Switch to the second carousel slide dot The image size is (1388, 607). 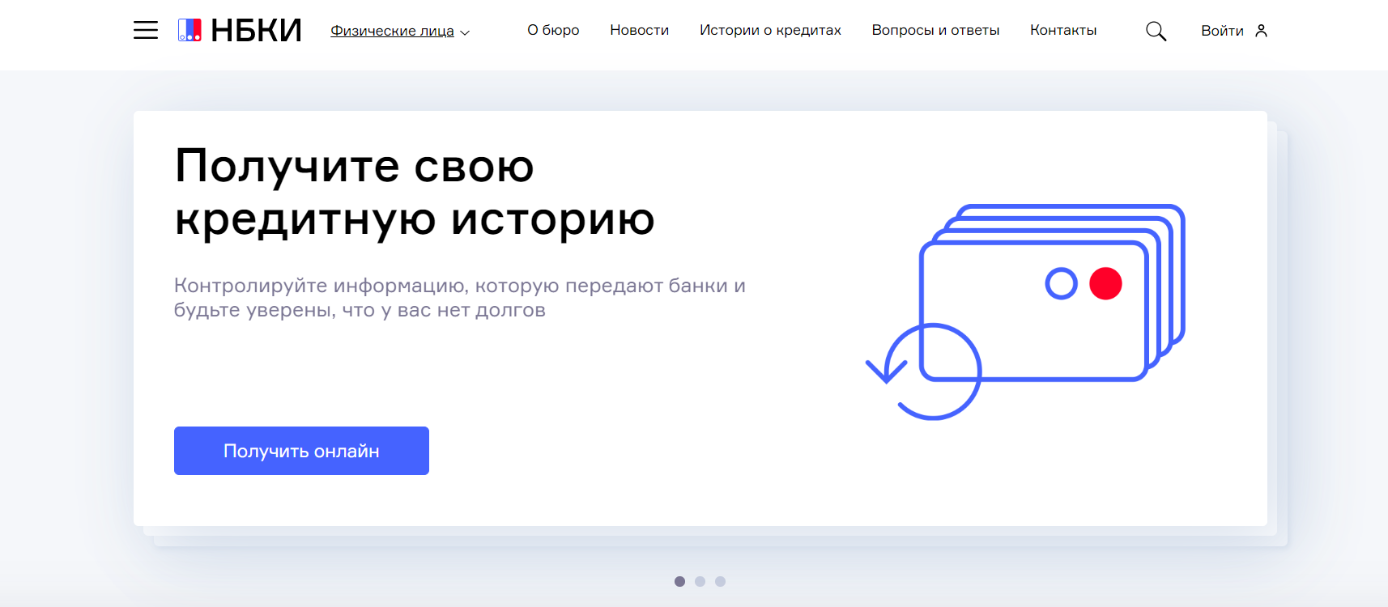coord(700,581)
